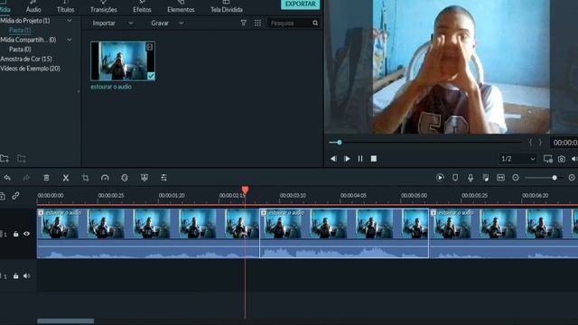Open the Tela Dividida tab
This screenshot has height=325, width=578.
click(x=227, y=6)
